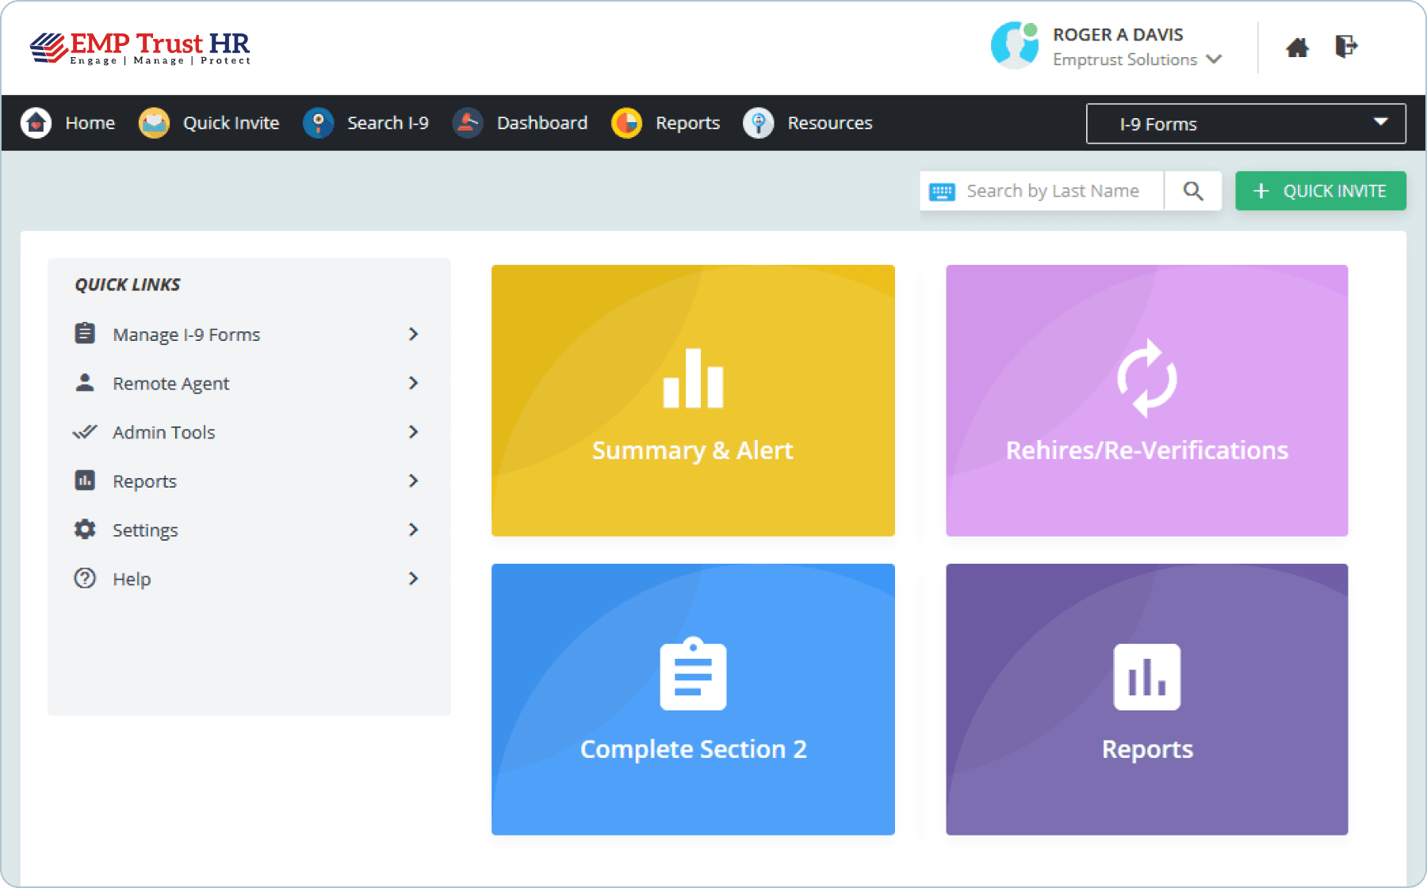Click the Help question mark icon
This screenshot has height=888, width=1427.
click(85, 578)
